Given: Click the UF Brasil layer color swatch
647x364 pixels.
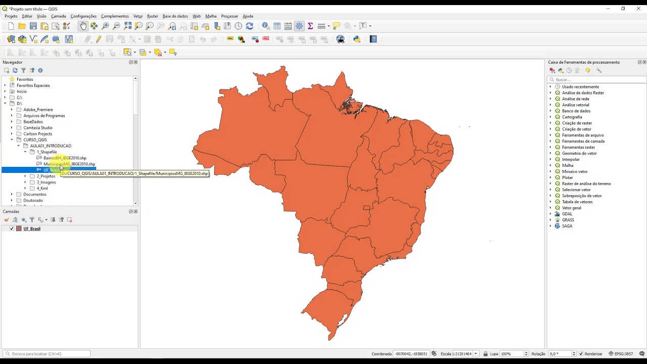Looking at the screenshot, I should click(x=19, y=229).
